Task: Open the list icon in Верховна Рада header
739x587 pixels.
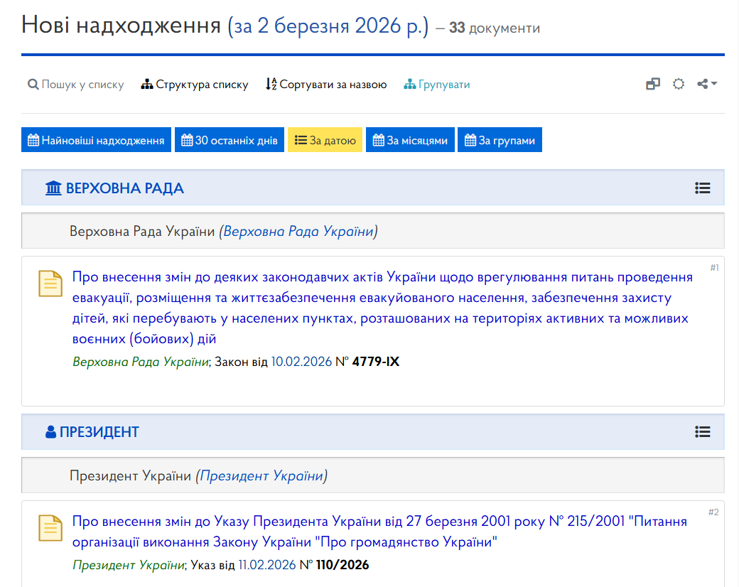Action: (x=703, y=188)
